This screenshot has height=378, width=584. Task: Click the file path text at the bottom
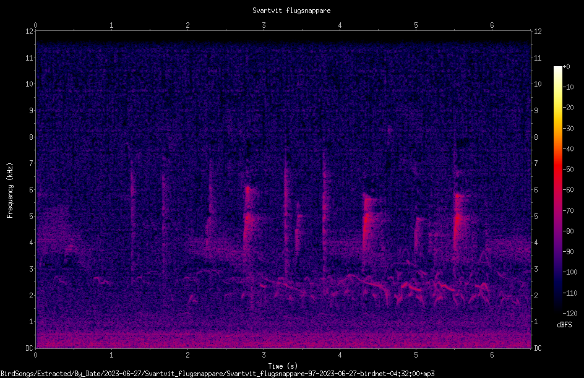point(217,374)
